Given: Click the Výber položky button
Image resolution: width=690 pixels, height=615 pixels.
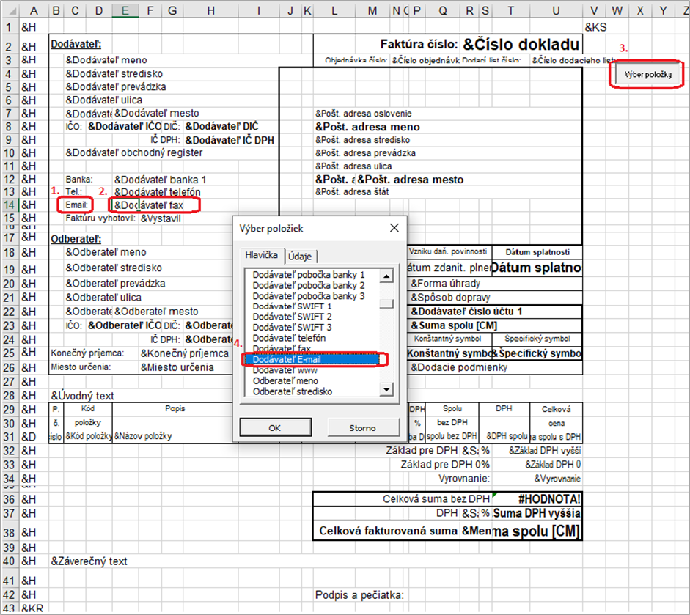Looking at the screenshot, I should pyautogui.click(x=647, y=74).
